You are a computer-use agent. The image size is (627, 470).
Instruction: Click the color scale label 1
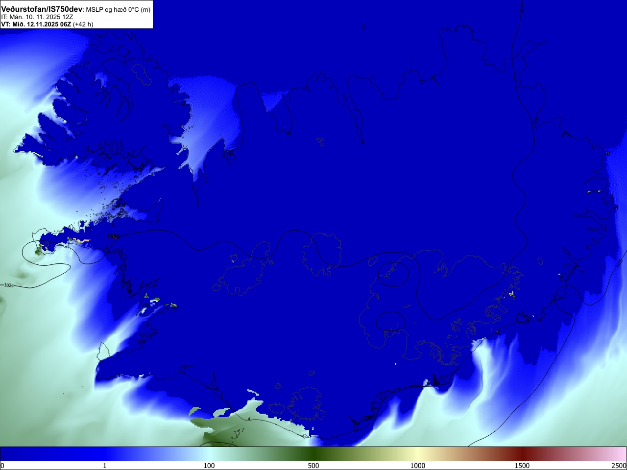[x=104, y=466]
